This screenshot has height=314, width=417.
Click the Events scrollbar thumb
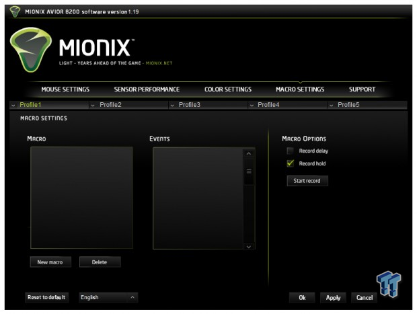tap(249, 171)
